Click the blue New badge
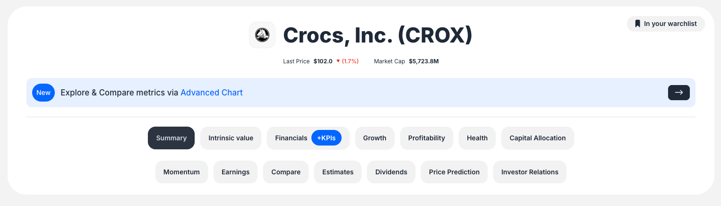Image resolution: width=721 pixels, height=206 pixels. (43, 93)
